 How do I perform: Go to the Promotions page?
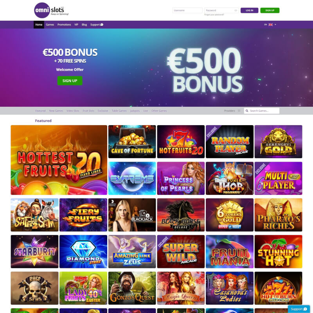(64, 25)
